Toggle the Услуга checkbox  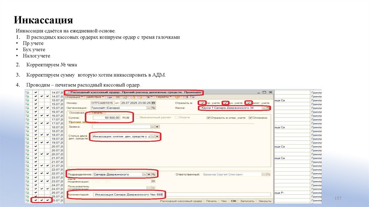pos(177,117)
